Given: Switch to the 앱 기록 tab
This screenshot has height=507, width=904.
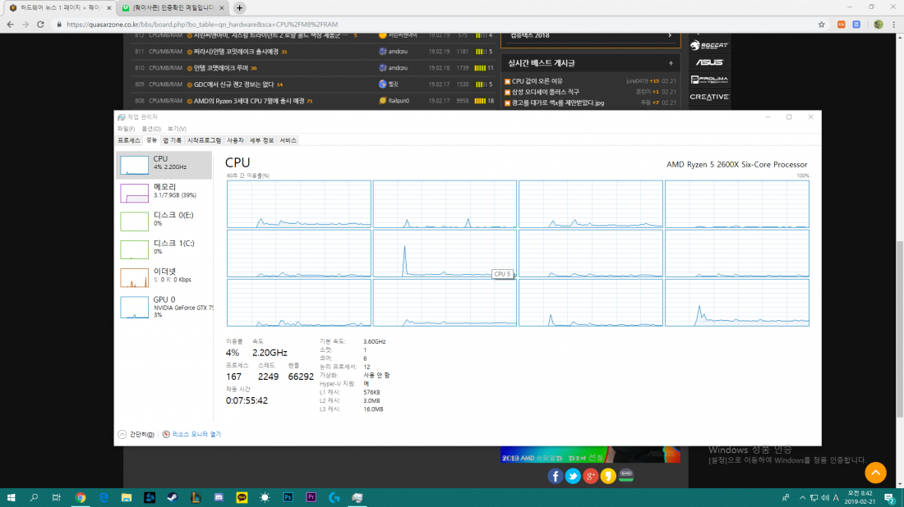Looking at the screenshot, I should 172,140.
